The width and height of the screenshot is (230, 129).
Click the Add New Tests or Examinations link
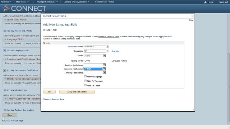tap(20, 110)
